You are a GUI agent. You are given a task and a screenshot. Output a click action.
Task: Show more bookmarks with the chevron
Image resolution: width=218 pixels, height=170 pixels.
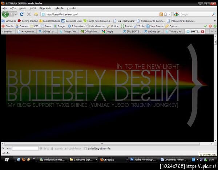(x=215, y=21)
